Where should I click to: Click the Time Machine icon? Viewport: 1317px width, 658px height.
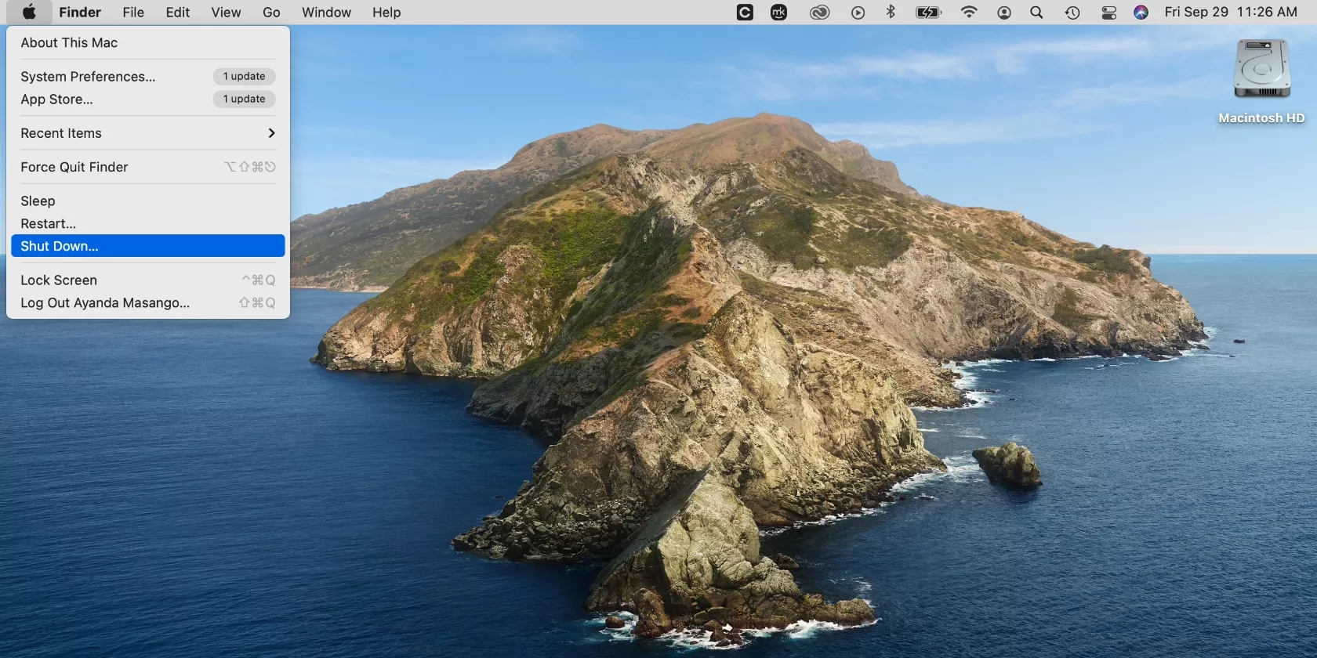coord(1072,13)
